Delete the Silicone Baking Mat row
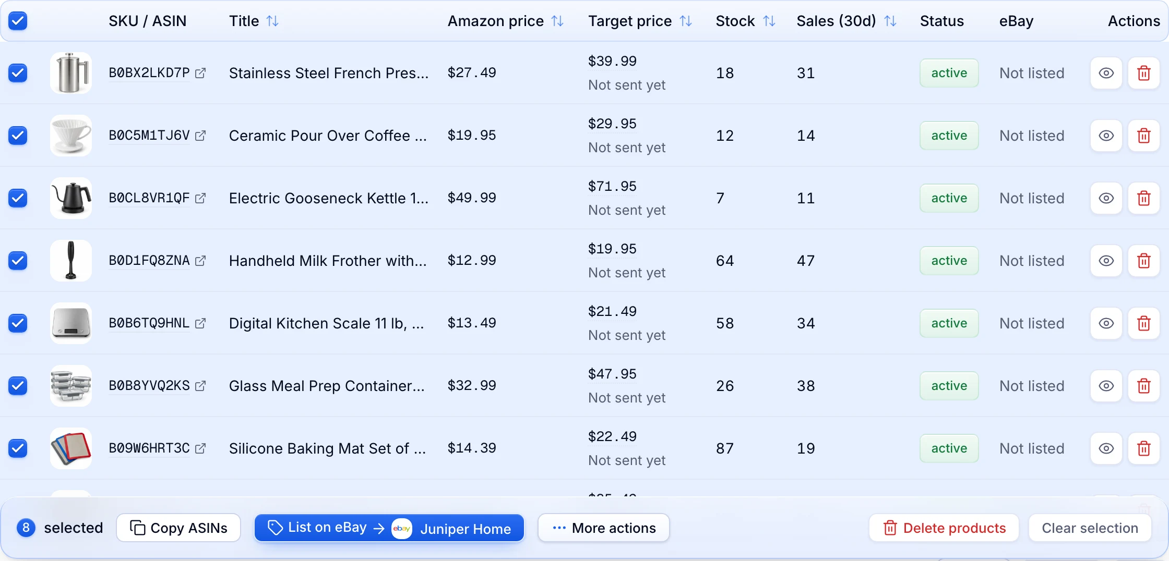 tap(1143, 448)
